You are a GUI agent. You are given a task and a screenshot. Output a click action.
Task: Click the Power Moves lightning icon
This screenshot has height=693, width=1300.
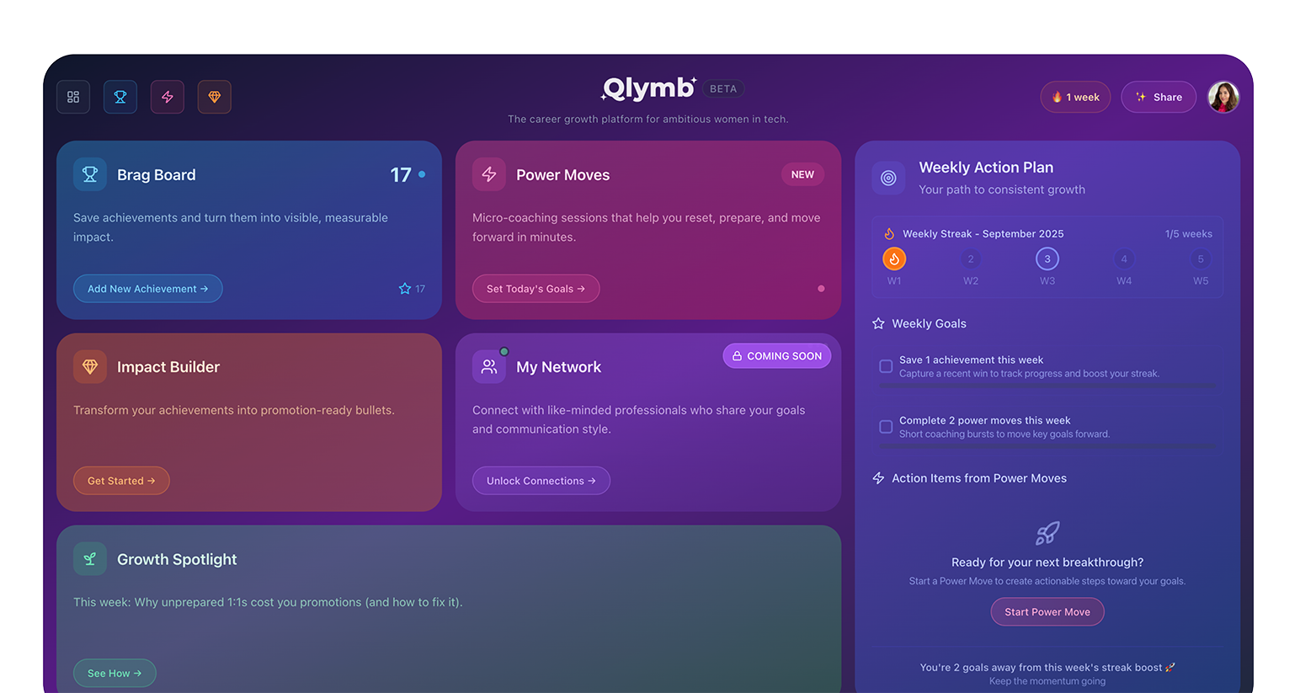click(x=489, y=174)
